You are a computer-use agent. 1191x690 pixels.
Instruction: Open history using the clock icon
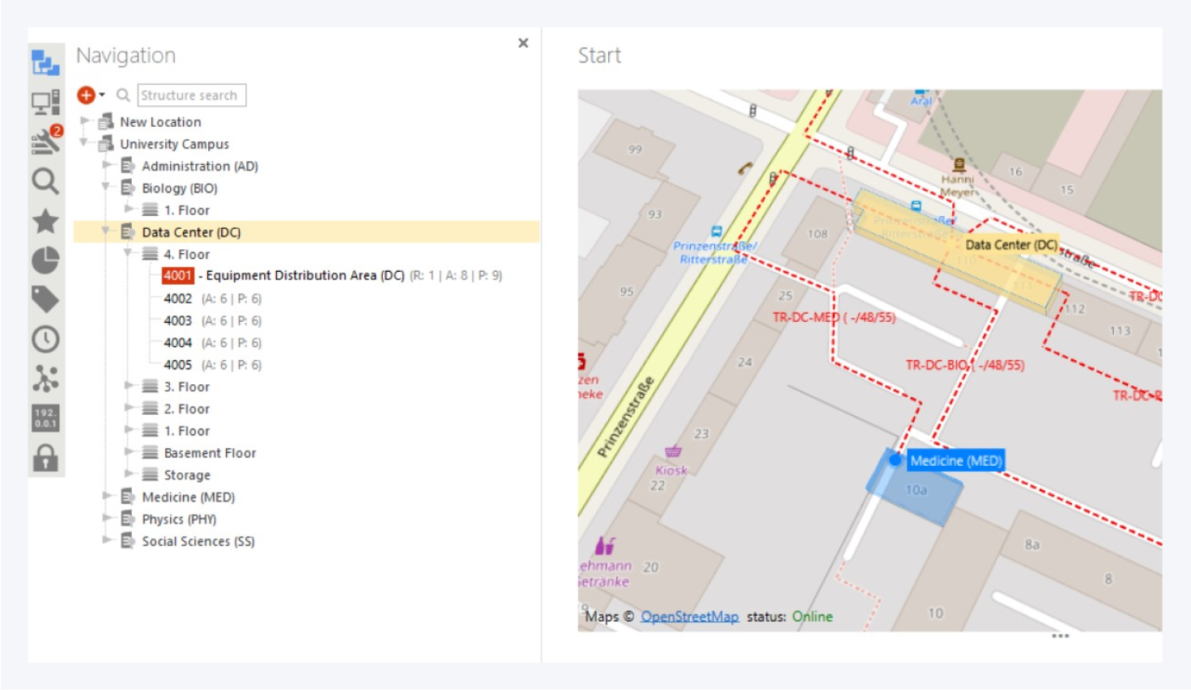(45, 339)
